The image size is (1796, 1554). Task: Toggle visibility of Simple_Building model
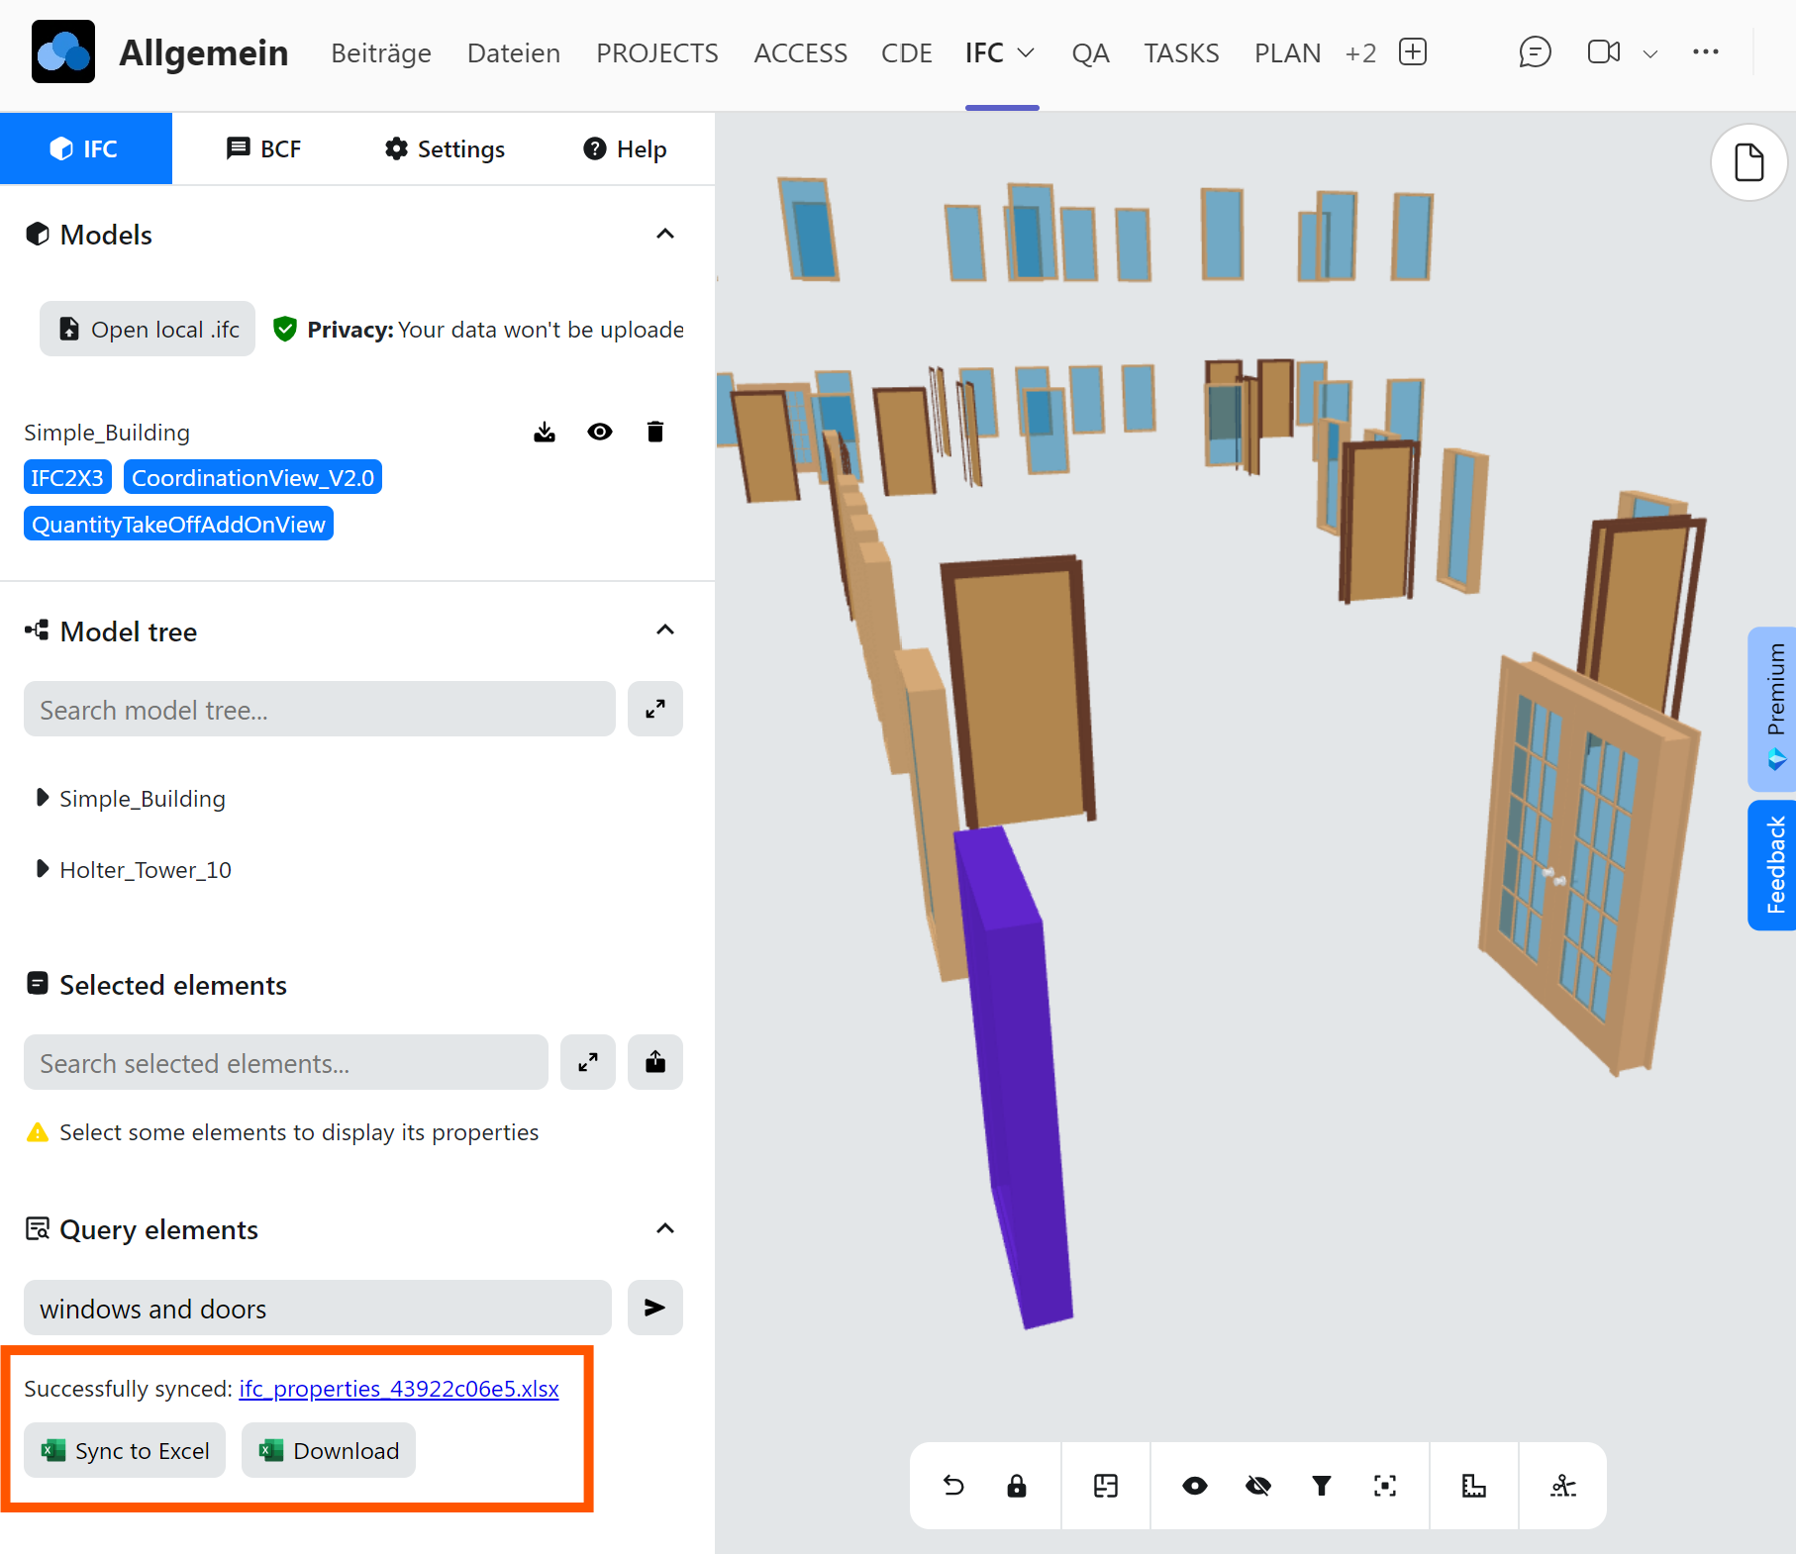pyautogui.click(x=600, y=432)
